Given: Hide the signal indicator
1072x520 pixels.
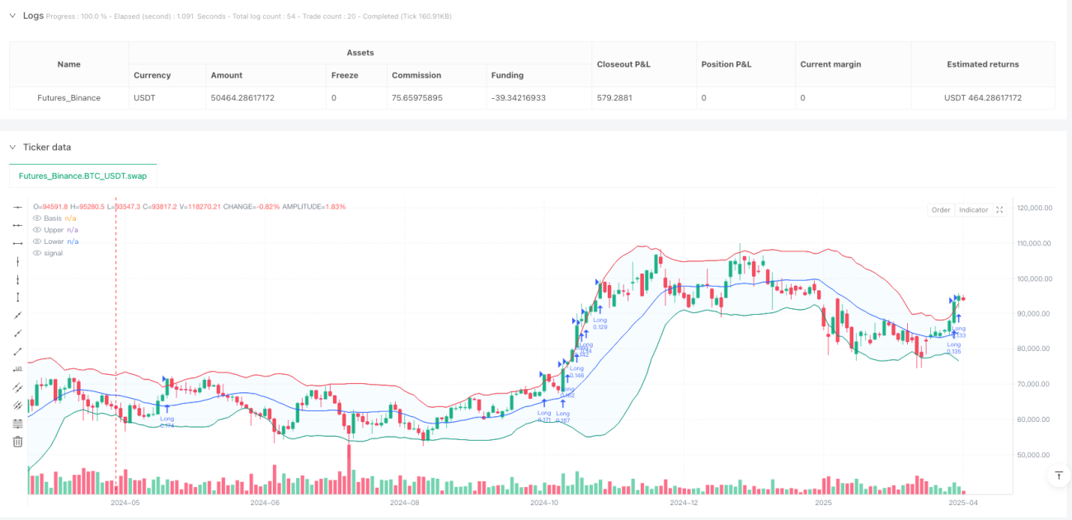Looking at the screenshot, I should click(37, 253).
